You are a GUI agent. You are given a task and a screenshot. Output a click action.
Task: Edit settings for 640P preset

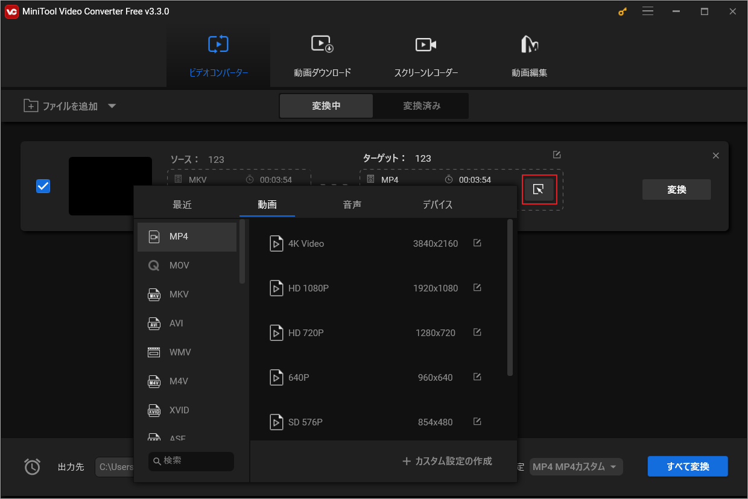click(477, 377)
